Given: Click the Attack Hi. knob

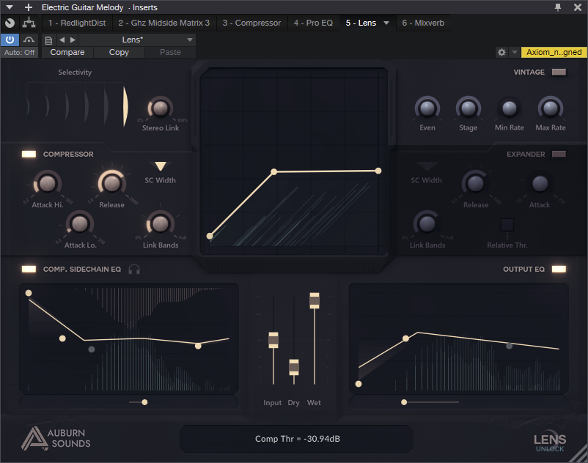Looking at the screenshot, I should pyautogui.click(x=47, y=184).
